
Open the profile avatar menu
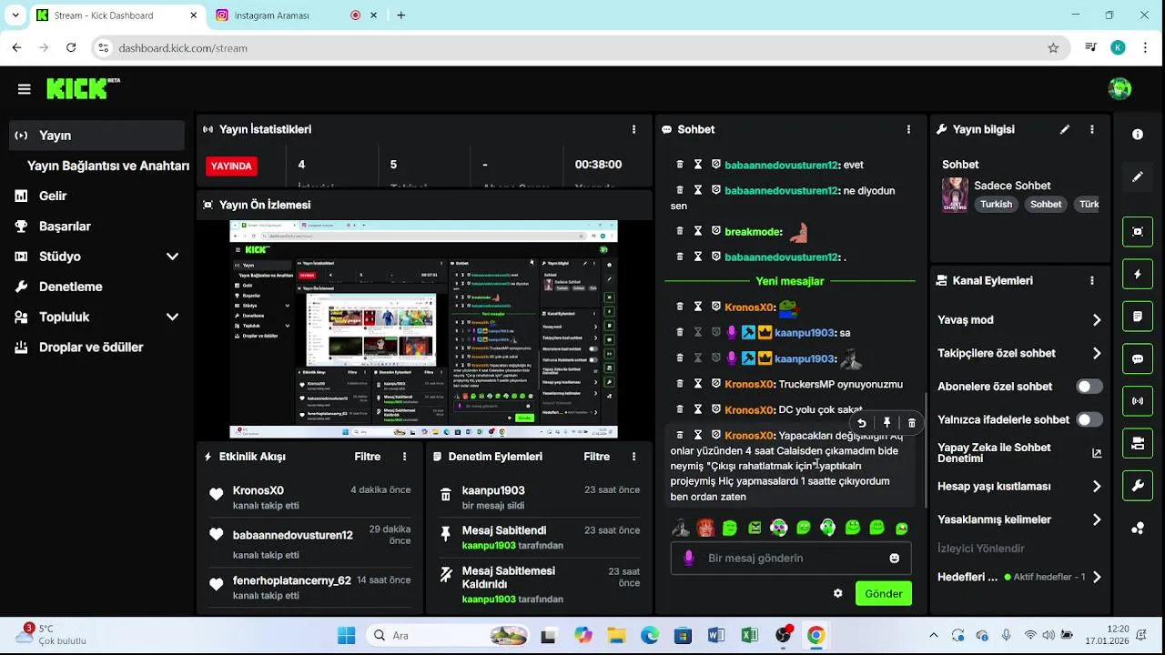pyautogui.click(x=1119, y=88)
